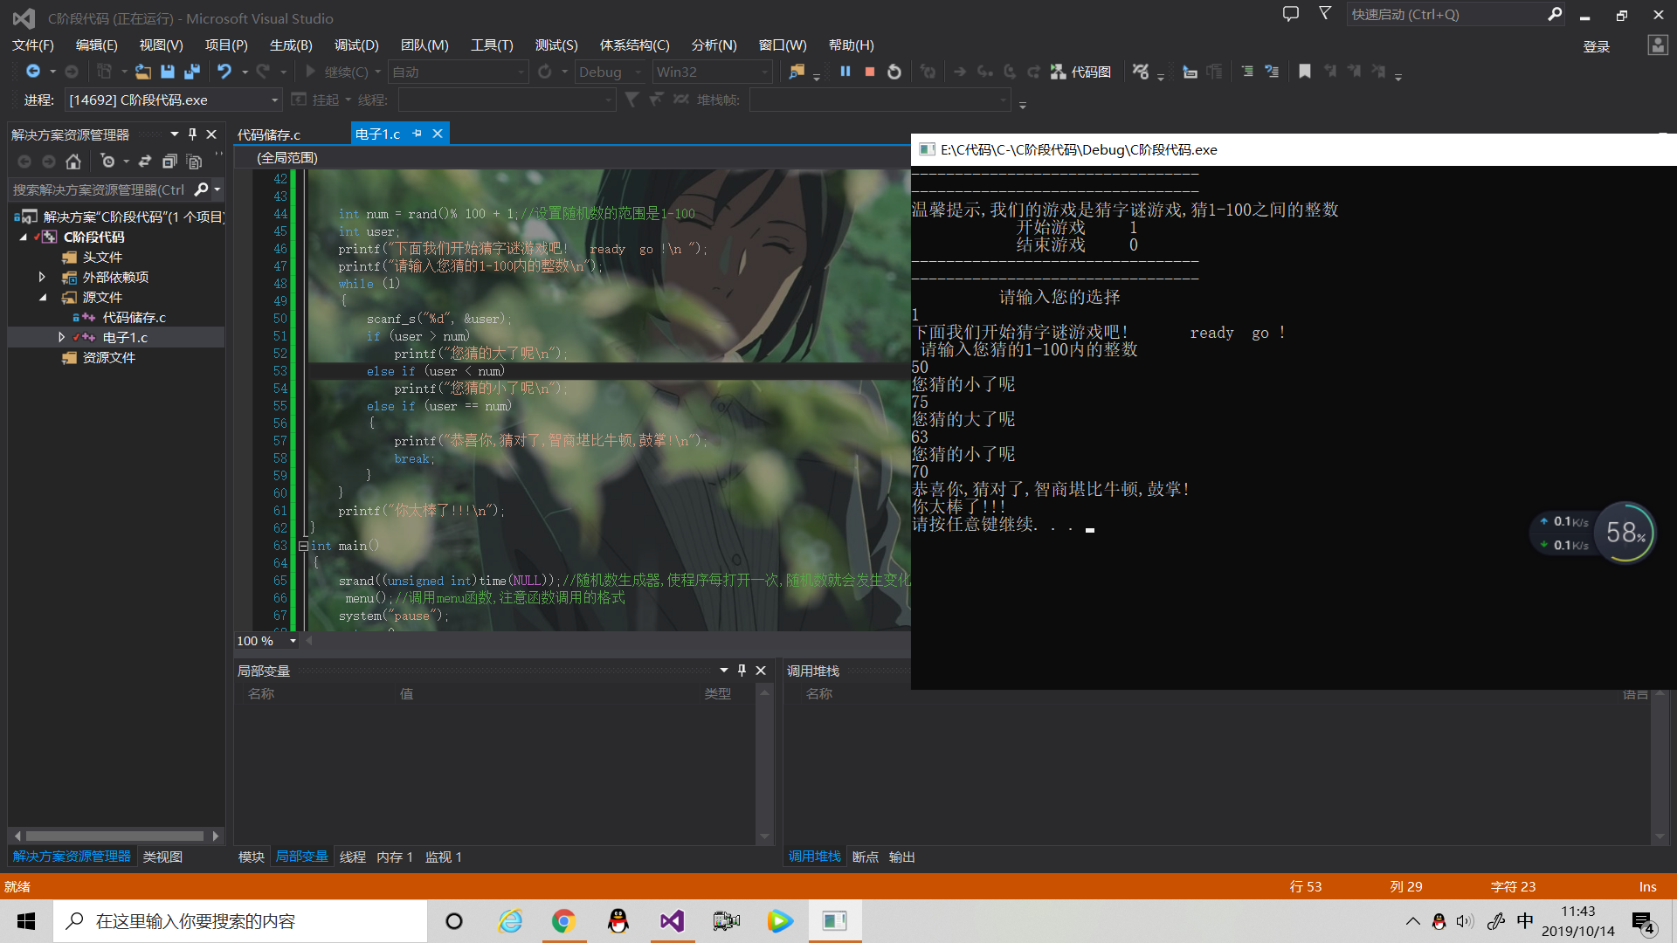Viewport: 1677px width, 943px height.
Task: Click the Undo arrow icon
Action: (x=224, y=72)
